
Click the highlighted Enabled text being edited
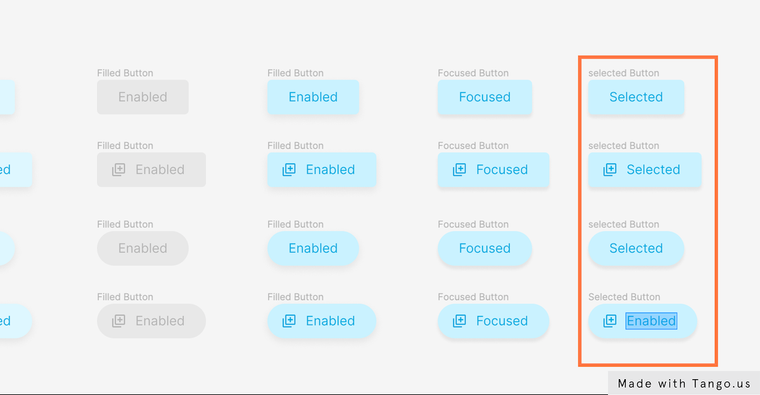tap(652, 321)
